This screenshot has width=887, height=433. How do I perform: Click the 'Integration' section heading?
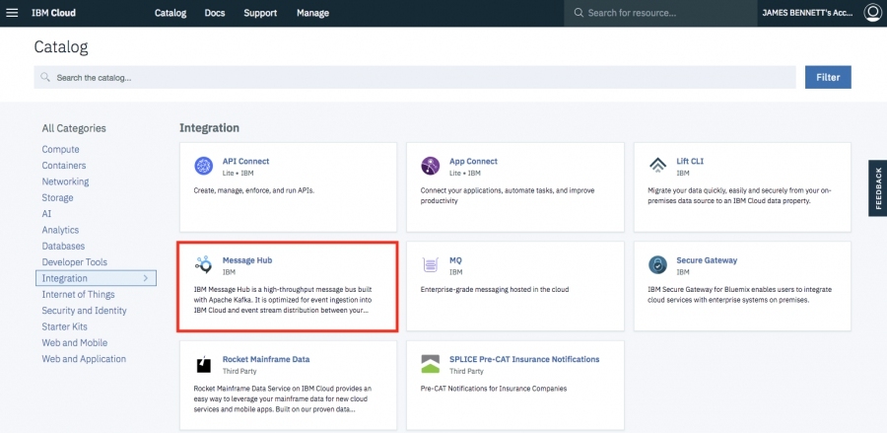click(x=209, y=128)
